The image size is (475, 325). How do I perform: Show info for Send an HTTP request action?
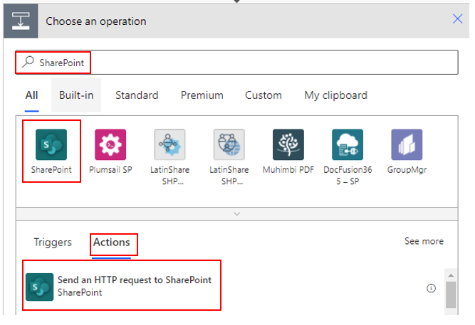coord(431,289)
